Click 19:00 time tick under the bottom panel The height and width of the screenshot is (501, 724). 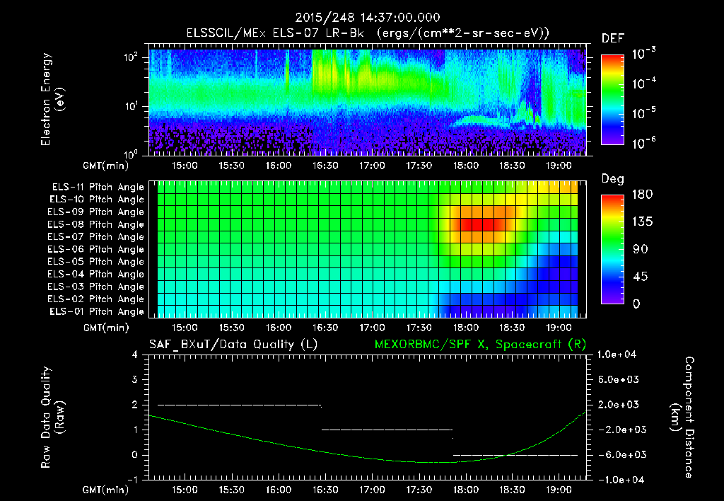coord(559,490)
